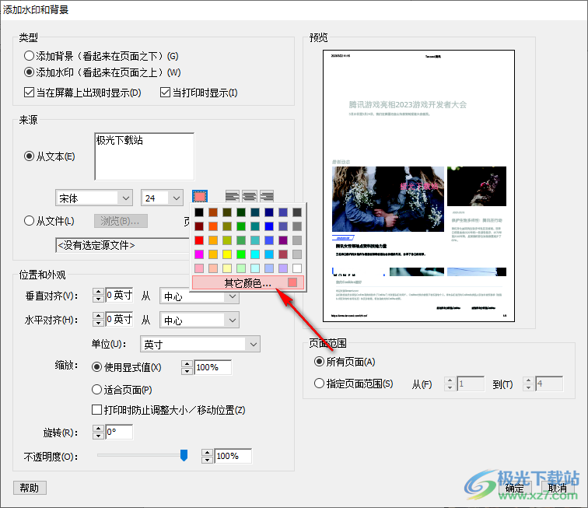Decrease horizontal alignment value with down arrow

pos(98,323)
